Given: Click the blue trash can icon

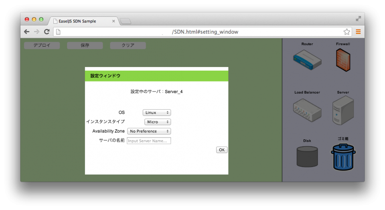Looking at the screenshot, I should 343,157.
